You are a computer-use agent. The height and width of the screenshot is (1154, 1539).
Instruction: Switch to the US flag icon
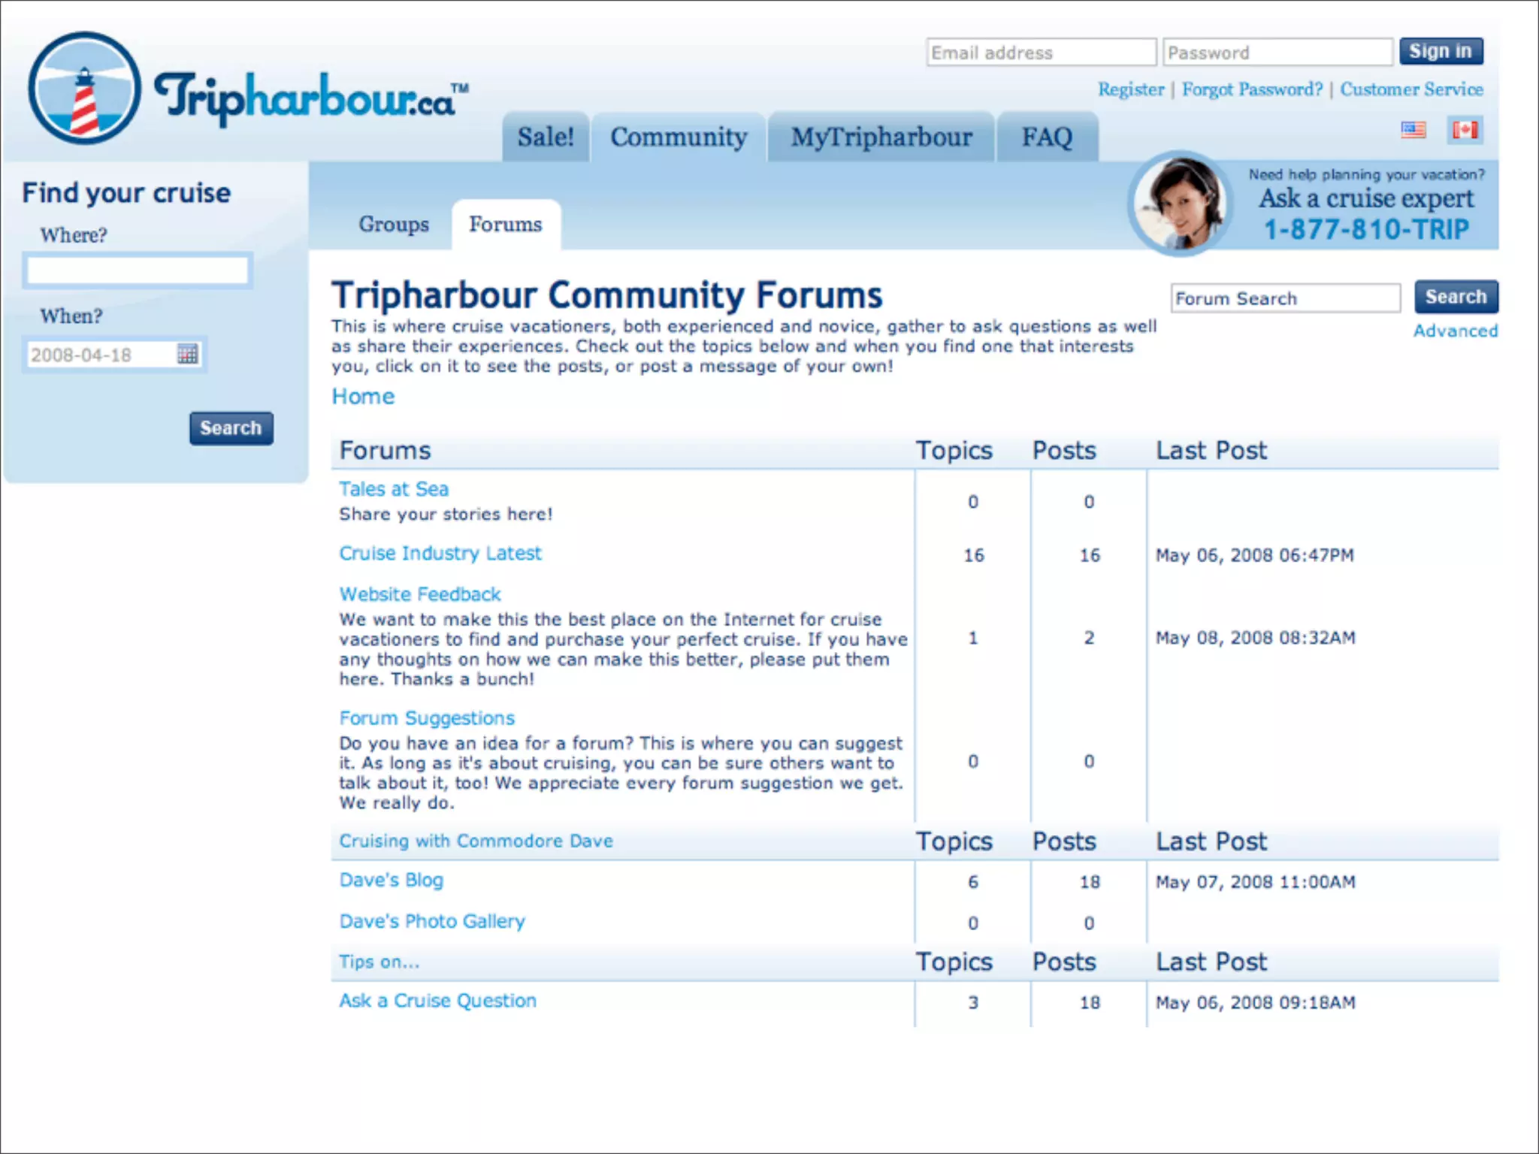pyautogui.click(x=1413, y=130)
